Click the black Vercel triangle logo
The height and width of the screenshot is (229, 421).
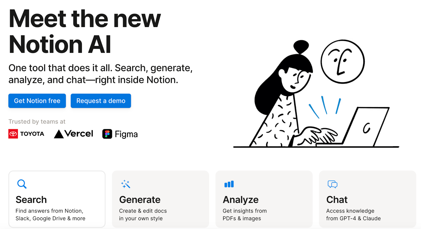tap(59, 134)
